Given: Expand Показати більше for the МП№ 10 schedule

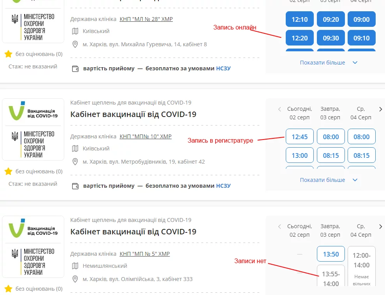Looking at the screenshot, I should tap(328, 180).
